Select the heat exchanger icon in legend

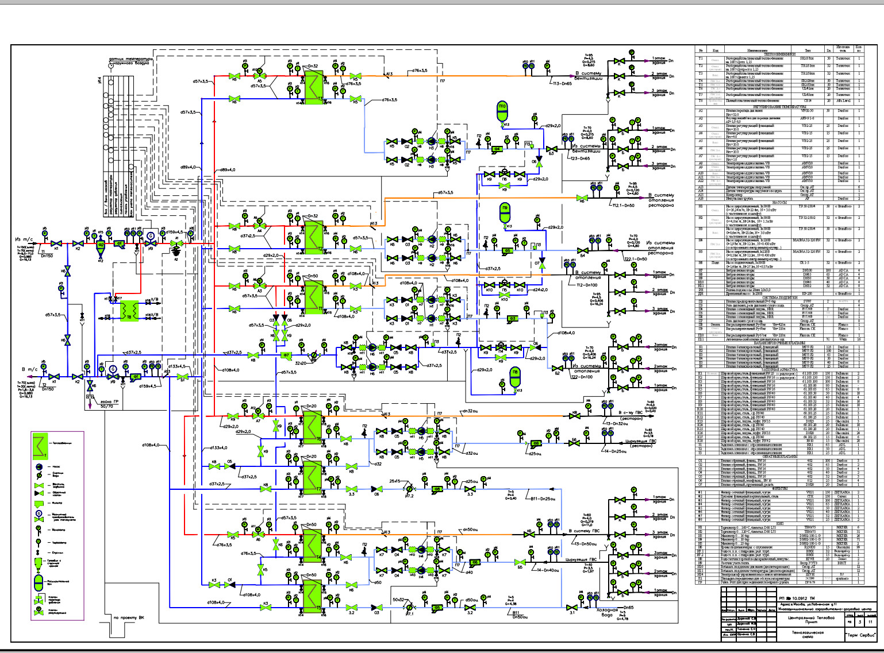39,445
